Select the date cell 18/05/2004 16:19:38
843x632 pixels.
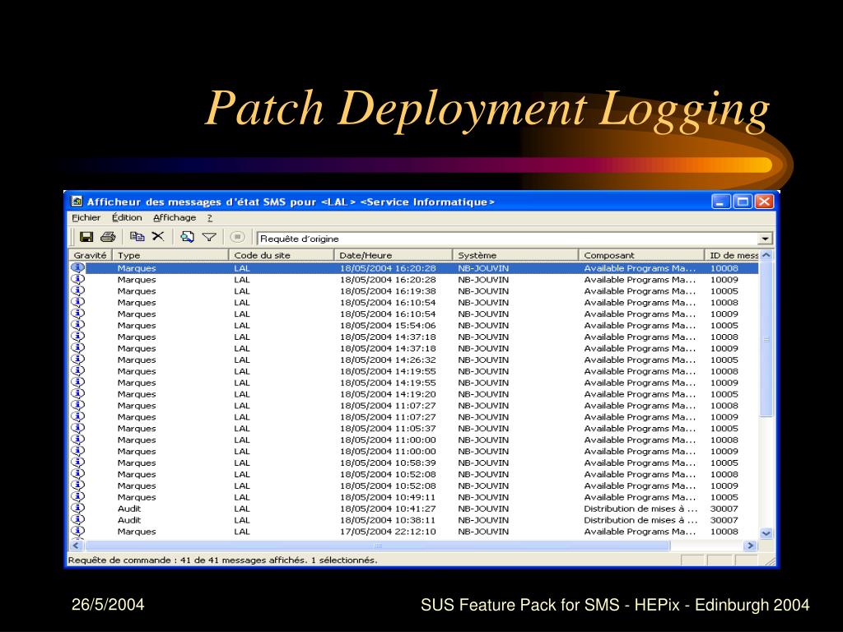(x=388, y=290)
